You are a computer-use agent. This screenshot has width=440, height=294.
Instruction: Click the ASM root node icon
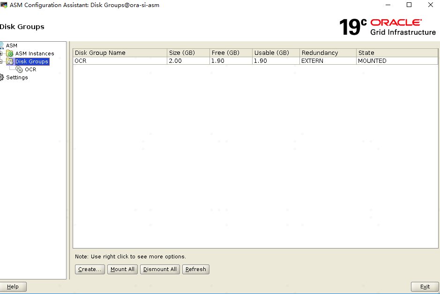tap(2, 45)
